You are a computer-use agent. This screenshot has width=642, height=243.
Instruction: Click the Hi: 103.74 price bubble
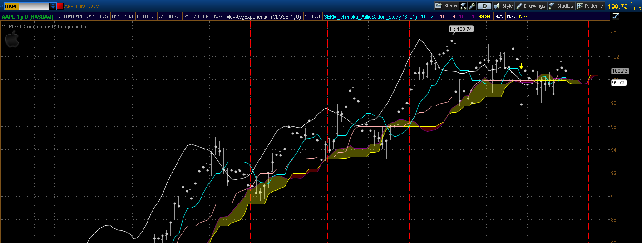click(x=461, y=29)
